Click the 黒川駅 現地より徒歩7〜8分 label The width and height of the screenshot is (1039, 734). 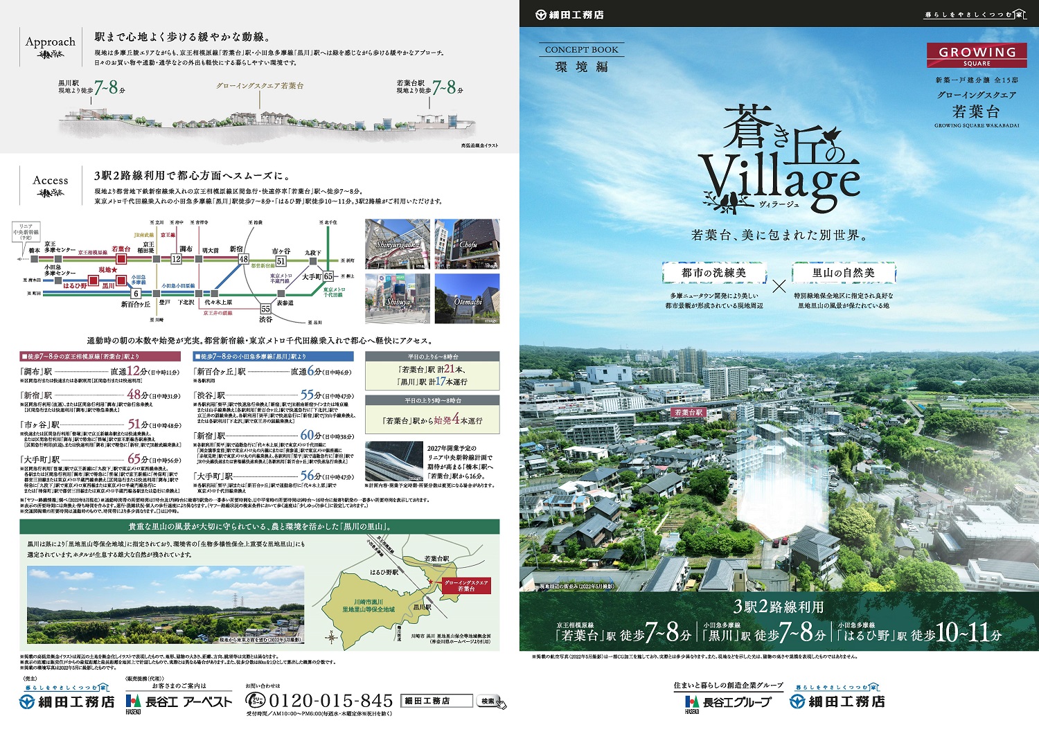pyautogui.click(x=91, y=87)
